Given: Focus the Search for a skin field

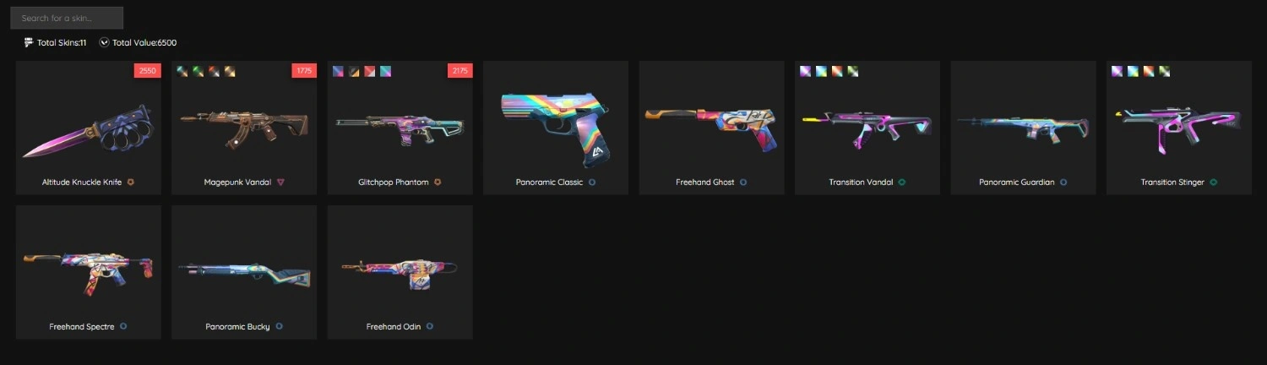Looking at the screenshot, I should 67,18.
